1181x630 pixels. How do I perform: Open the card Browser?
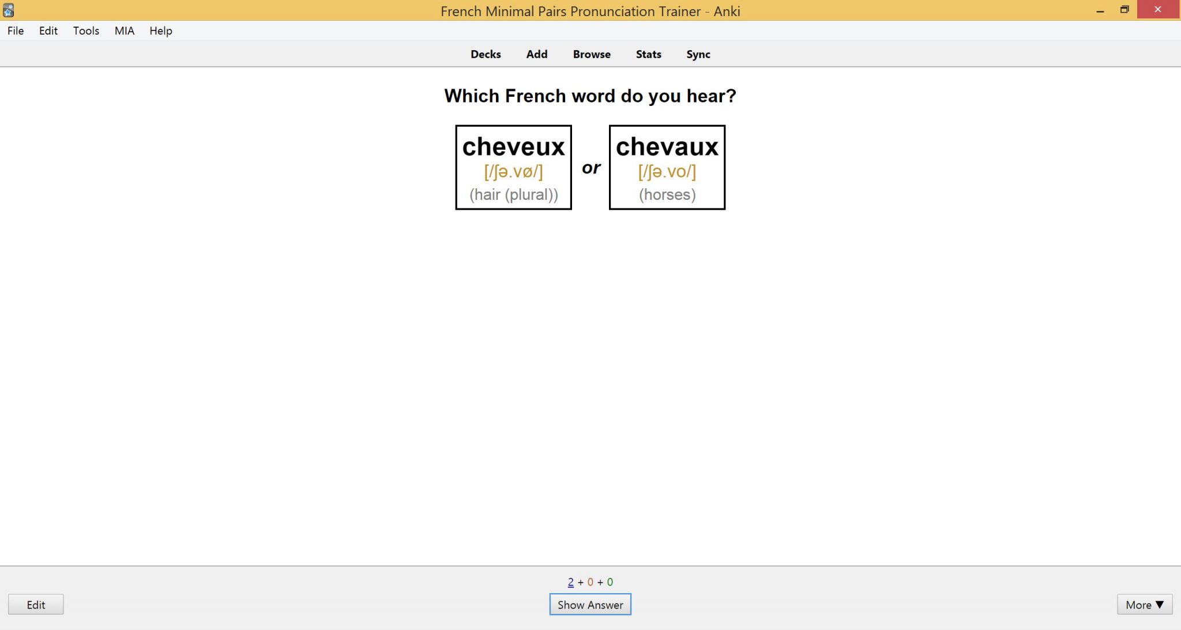591,54
